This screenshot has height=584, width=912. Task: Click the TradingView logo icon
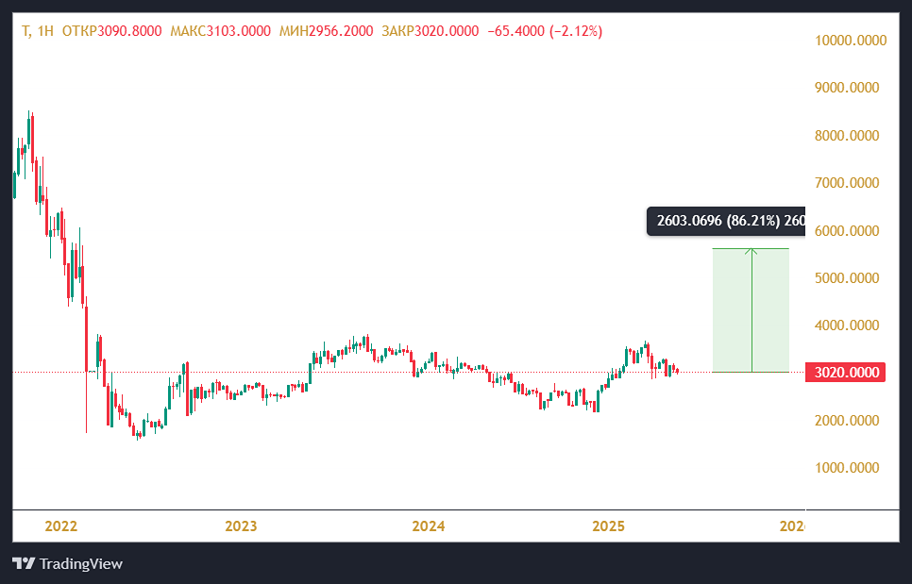[24, 563]
